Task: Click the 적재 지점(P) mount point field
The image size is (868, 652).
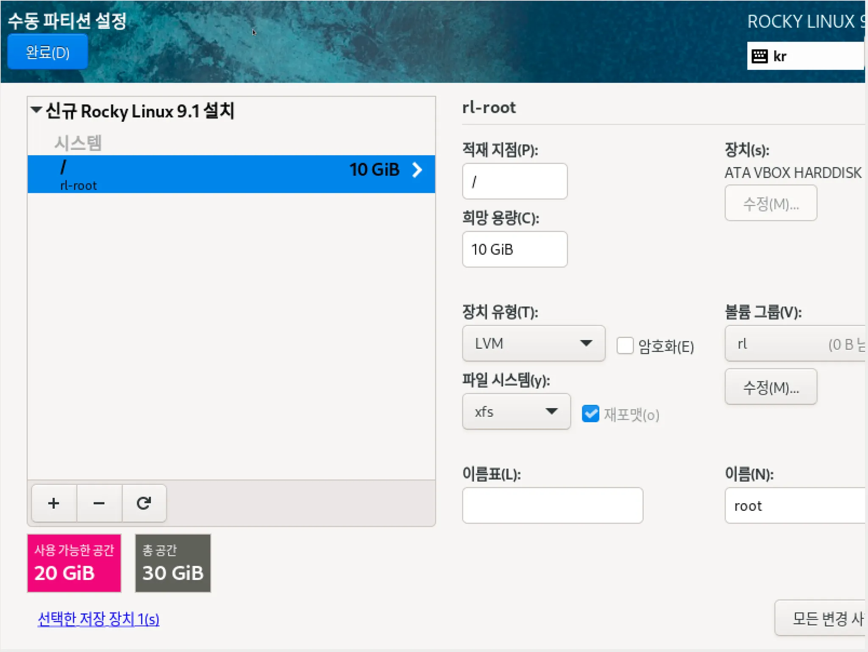Action: click(x=515, y=181)
